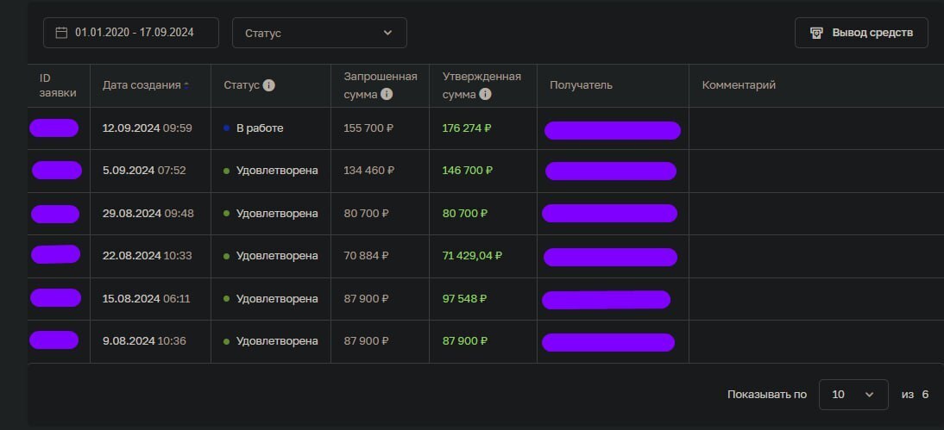Select the row dated 5.09.2024 07:52
The height and width of the screenshot is (430, 944).
pos(485,171)
